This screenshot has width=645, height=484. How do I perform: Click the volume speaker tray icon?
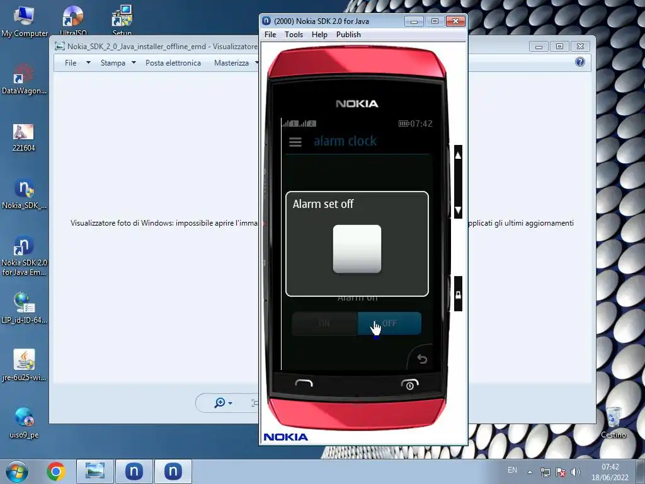576,473
